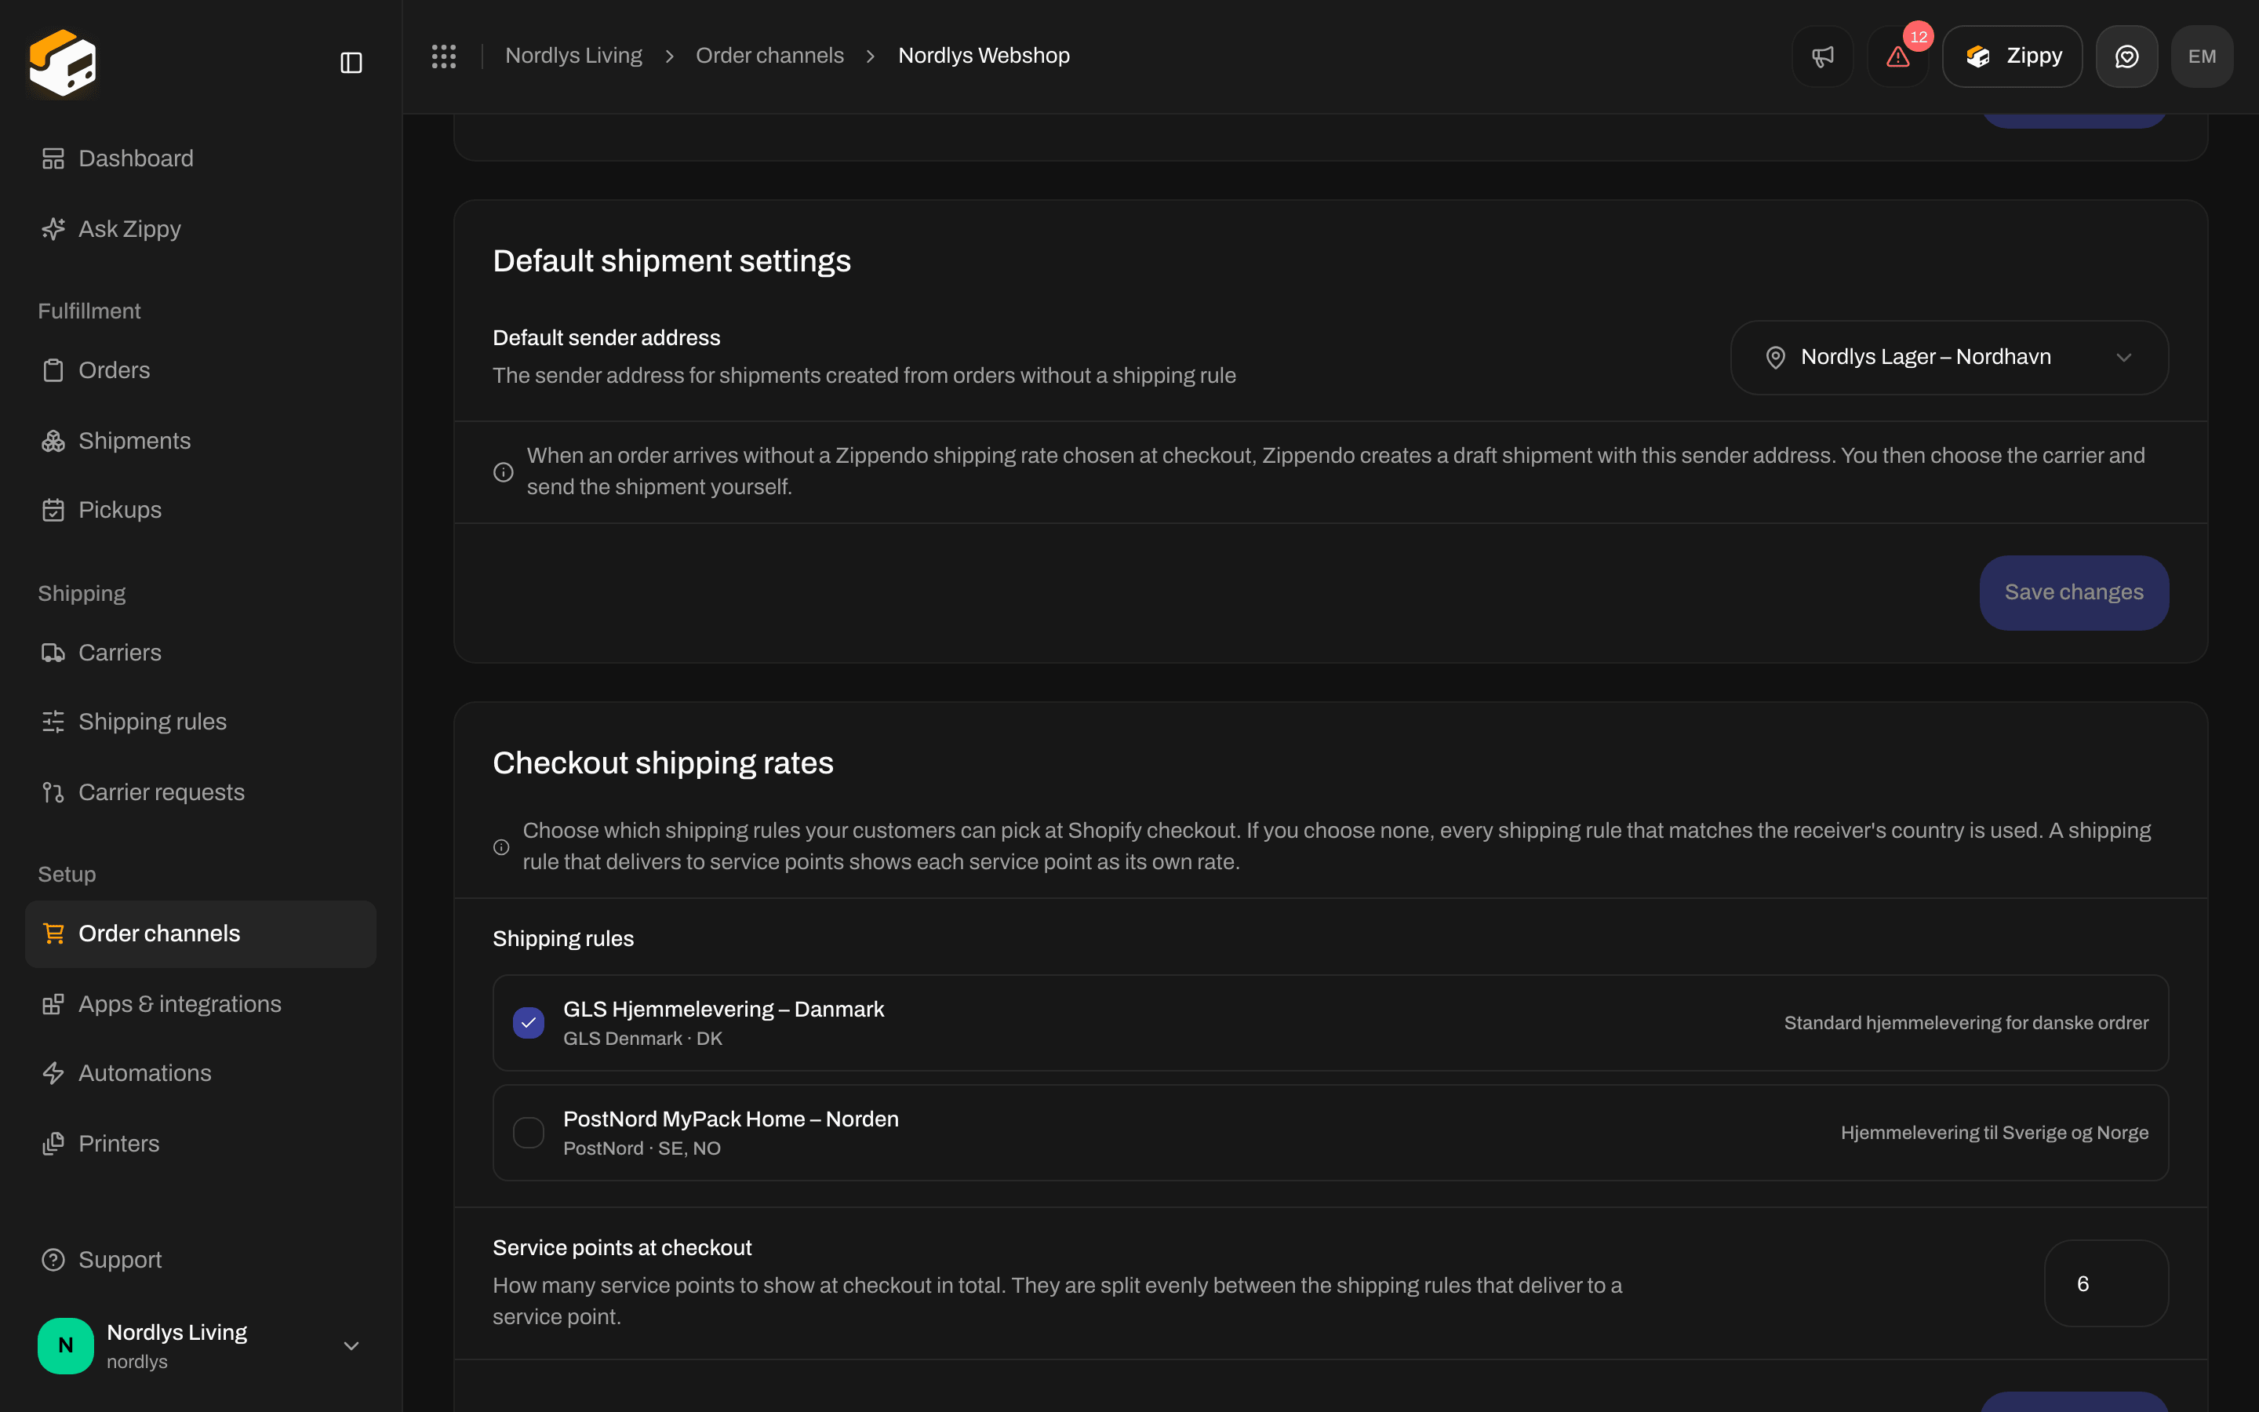The width and height of the screenshot is (2259, 1412).
Task: Click the Shipments boxes icon
Action: (53, 441)
